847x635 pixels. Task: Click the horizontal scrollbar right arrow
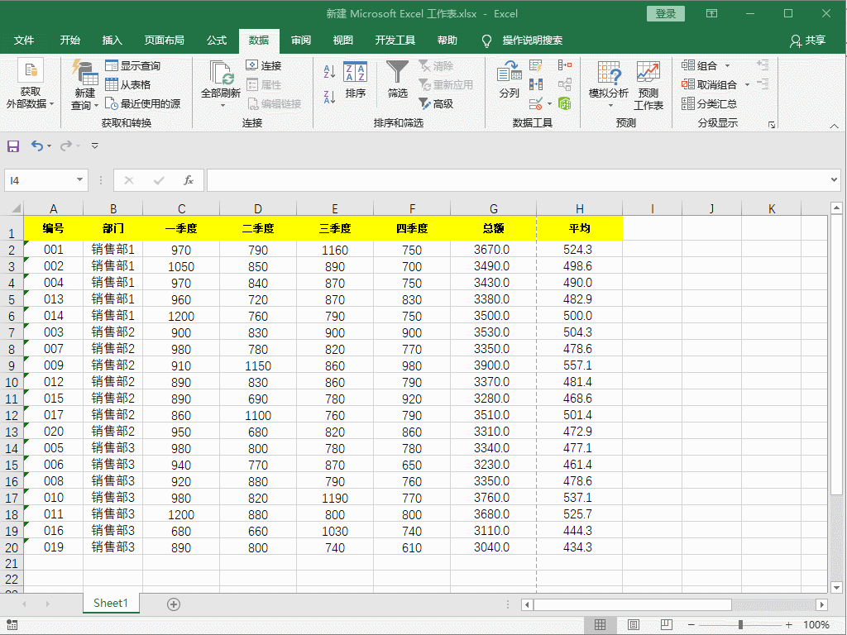pos(821,604)
